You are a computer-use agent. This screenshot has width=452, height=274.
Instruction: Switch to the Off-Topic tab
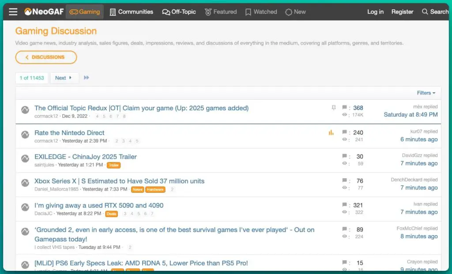point(179,12)
